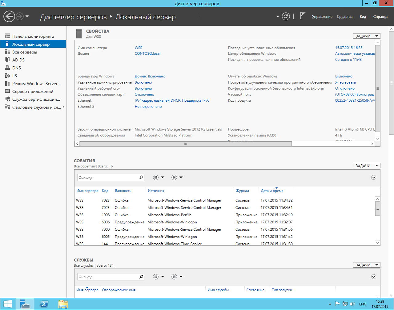This screenshot has height=310, width=394.
Task: Open Server Manager from taskbar
Action: [x=25, y=304]
